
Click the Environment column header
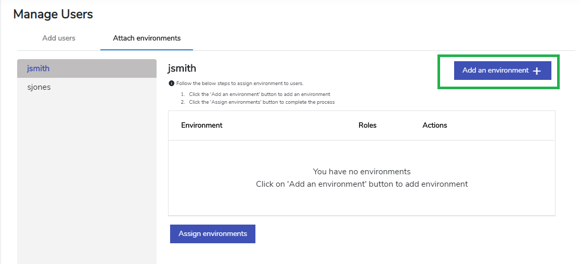(x=202, y=126)
